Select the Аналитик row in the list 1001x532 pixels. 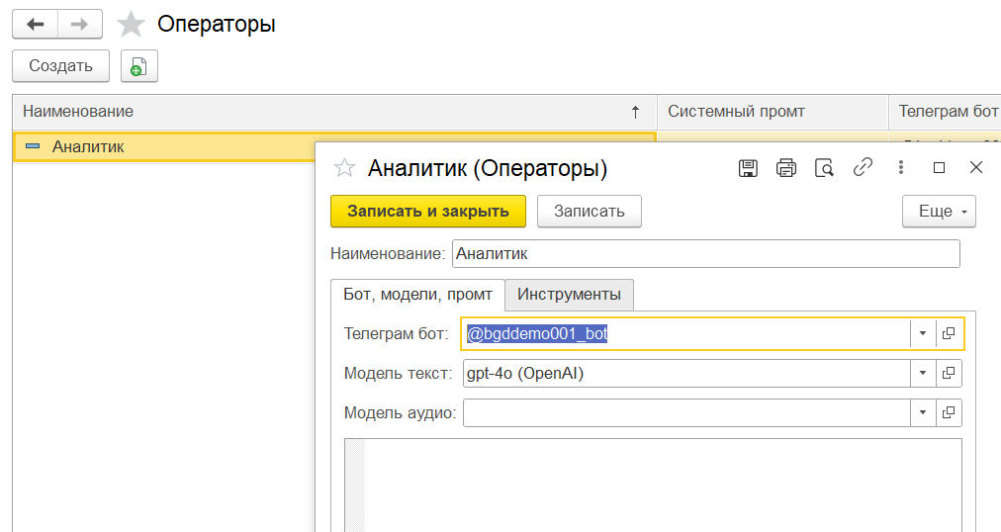[x=165, y=146]
